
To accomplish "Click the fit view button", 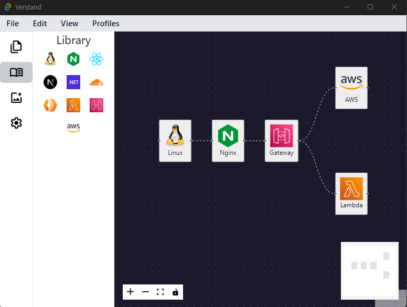I will coord(160,292).
